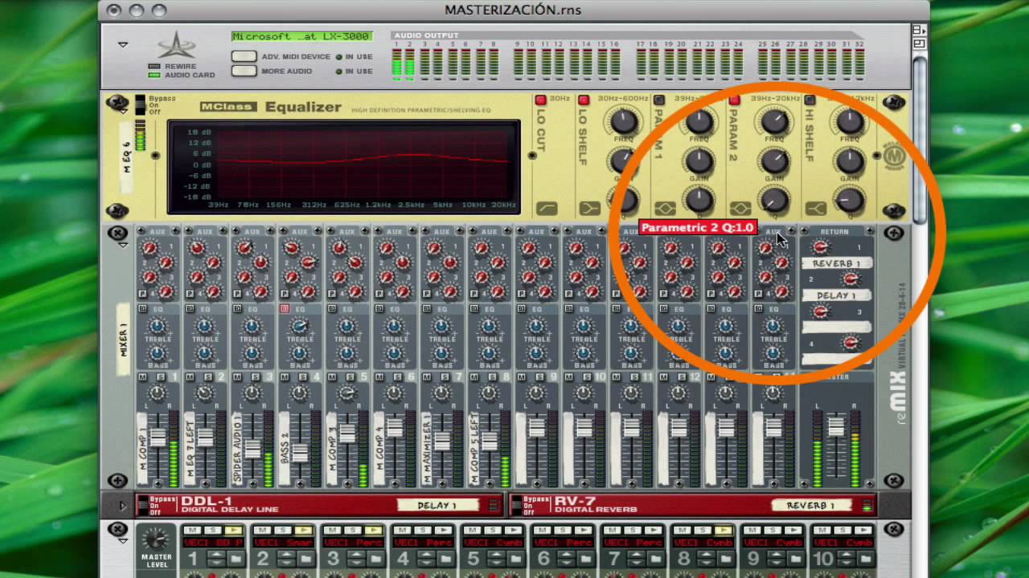Switch the RV-7 reverb bypass switch
Viewport: 1029px width, 578px height.
pos(516,506)
